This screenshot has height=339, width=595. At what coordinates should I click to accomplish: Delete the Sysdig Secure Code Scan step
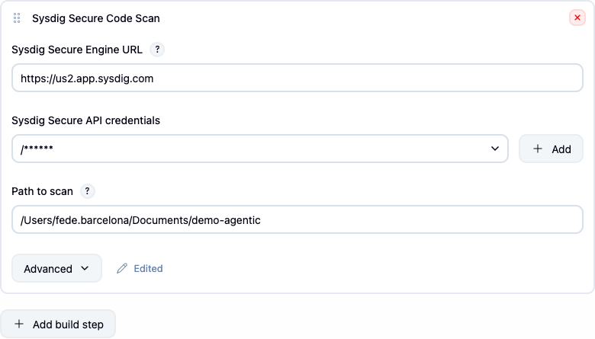coord(577,18)
